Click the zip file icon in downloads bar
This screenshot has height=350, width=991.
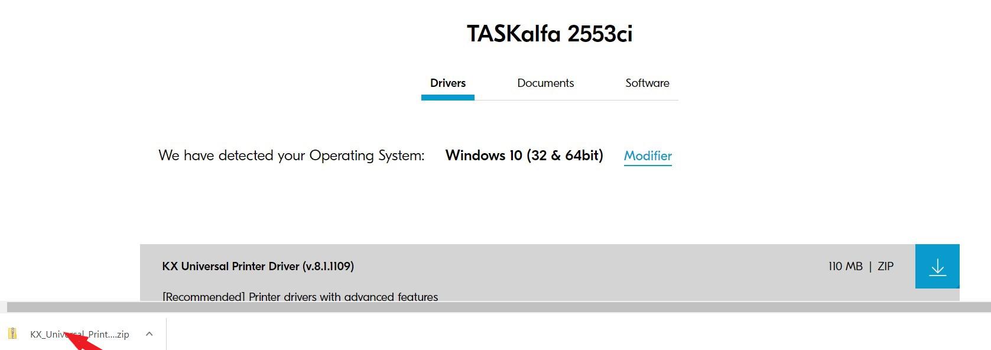[12, 334]
